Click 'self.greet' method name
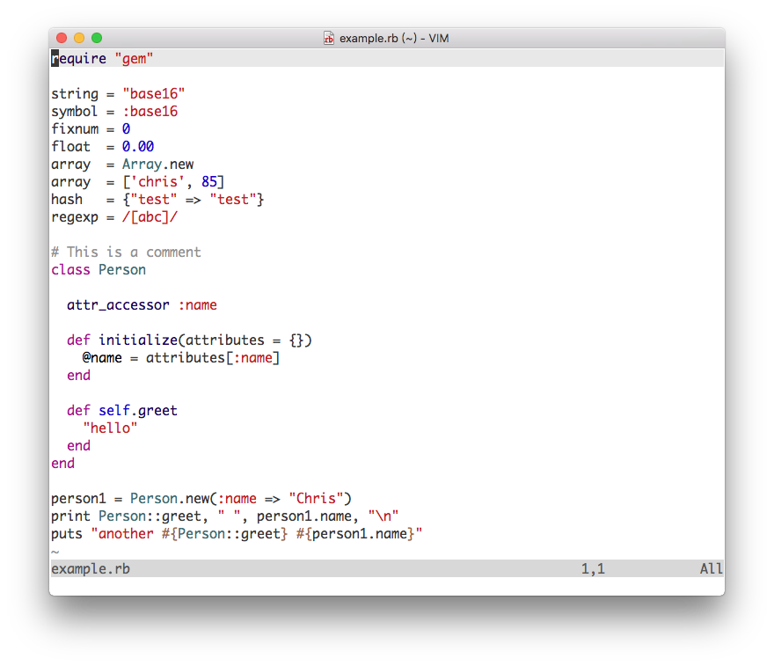The image size is (774, 666). tap(138, 411)
